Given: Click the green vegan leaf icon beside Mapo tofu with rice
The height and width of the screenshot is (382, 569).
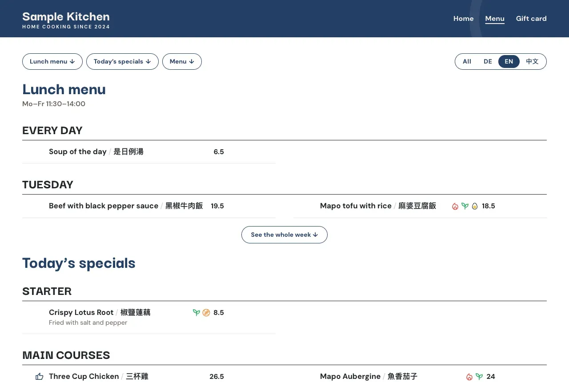Looking at the screenshot, I should pyautogui.click(x=465, y=206).
